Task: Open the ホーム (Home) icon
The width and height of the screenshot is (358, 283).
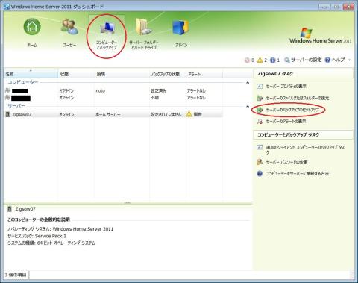Action: [x=32, y=27]
